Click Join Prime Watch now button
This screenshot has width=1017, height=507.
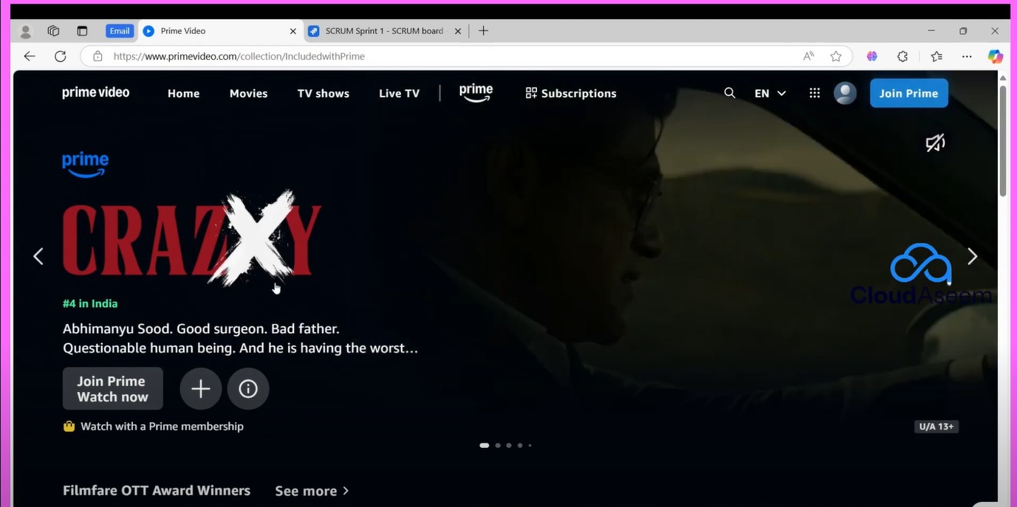[113, 389]
